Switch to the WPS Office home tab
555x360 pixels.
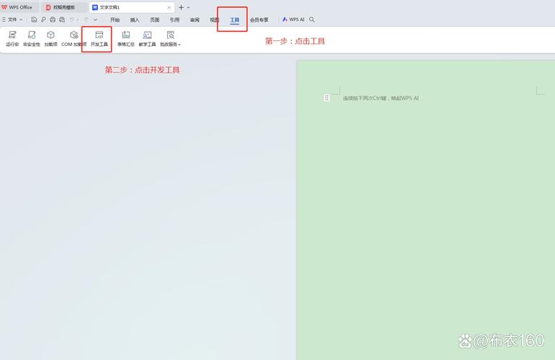pos(19,7)
